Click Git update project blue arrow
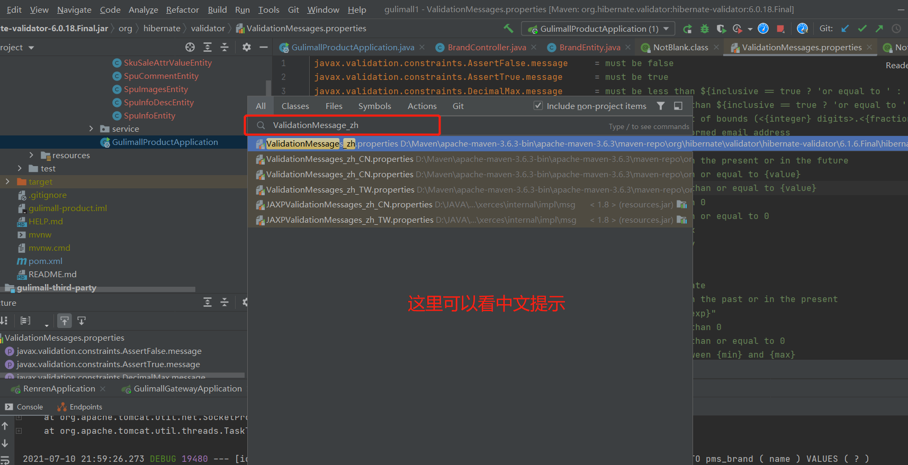The image size is (908, 465). (846, 29)
